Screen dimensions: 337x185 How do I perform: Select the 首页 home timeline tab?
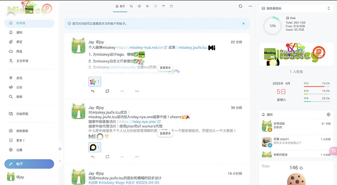120,6
